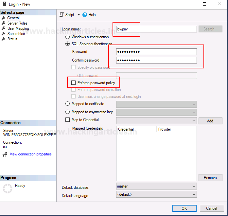Viewport: 228px width, 216px height.
Task: Open the Map to Credential combo box
Action: click(156, 120)
